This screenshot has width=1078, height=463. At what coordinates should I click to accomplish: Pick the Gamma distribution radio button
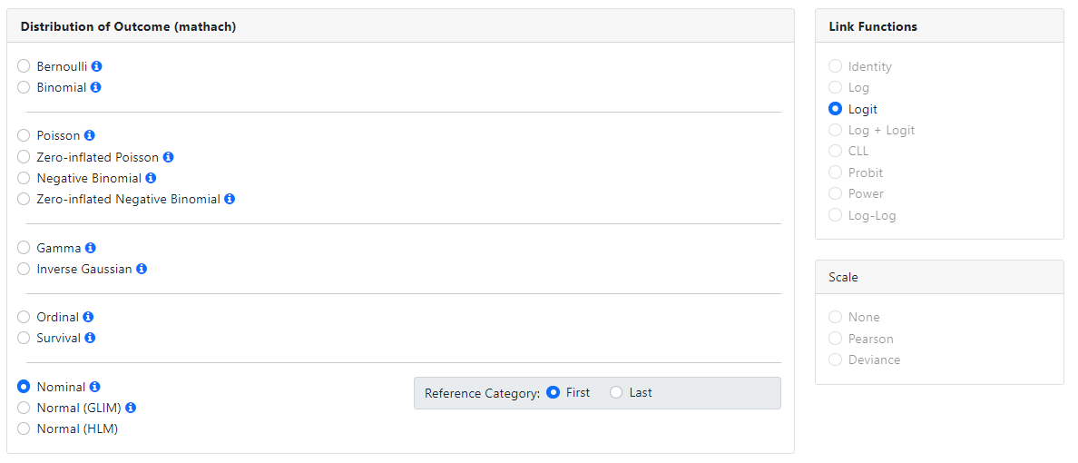coord(24,248)
